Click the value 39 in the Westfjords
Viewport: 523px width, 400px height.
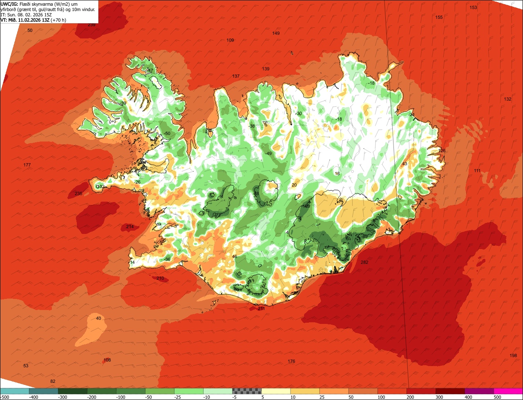123,103
